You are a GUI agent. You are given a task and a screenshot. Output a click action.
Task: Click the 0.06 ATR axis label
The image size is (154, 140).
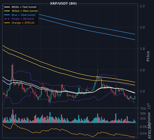coord(143,127)
